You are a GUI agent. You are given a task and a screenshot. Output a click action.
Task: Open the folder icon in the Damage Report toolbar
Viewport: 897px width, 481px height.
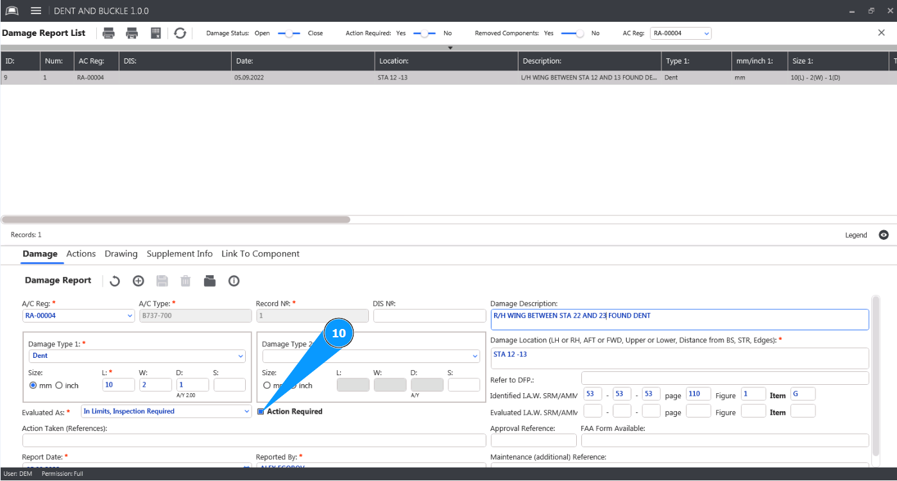click(210, 281)
